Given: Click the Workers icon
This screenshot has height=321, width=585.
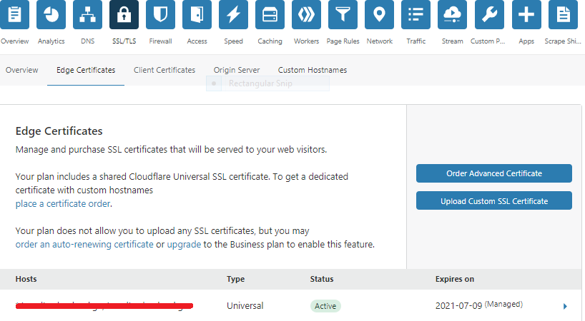Looking at the screenshot, I should pos(306,14).
